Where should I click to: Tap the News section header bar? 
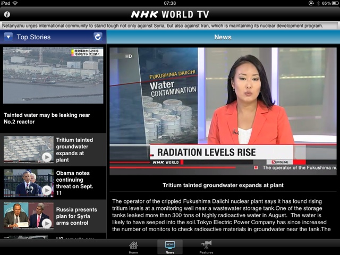click(223, 37)
